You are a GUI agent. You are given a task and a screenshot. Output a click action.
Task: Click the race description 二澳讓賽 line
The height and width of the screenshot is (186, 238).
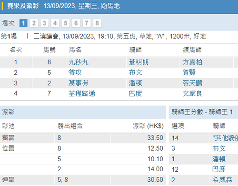(x=119, y=36)
